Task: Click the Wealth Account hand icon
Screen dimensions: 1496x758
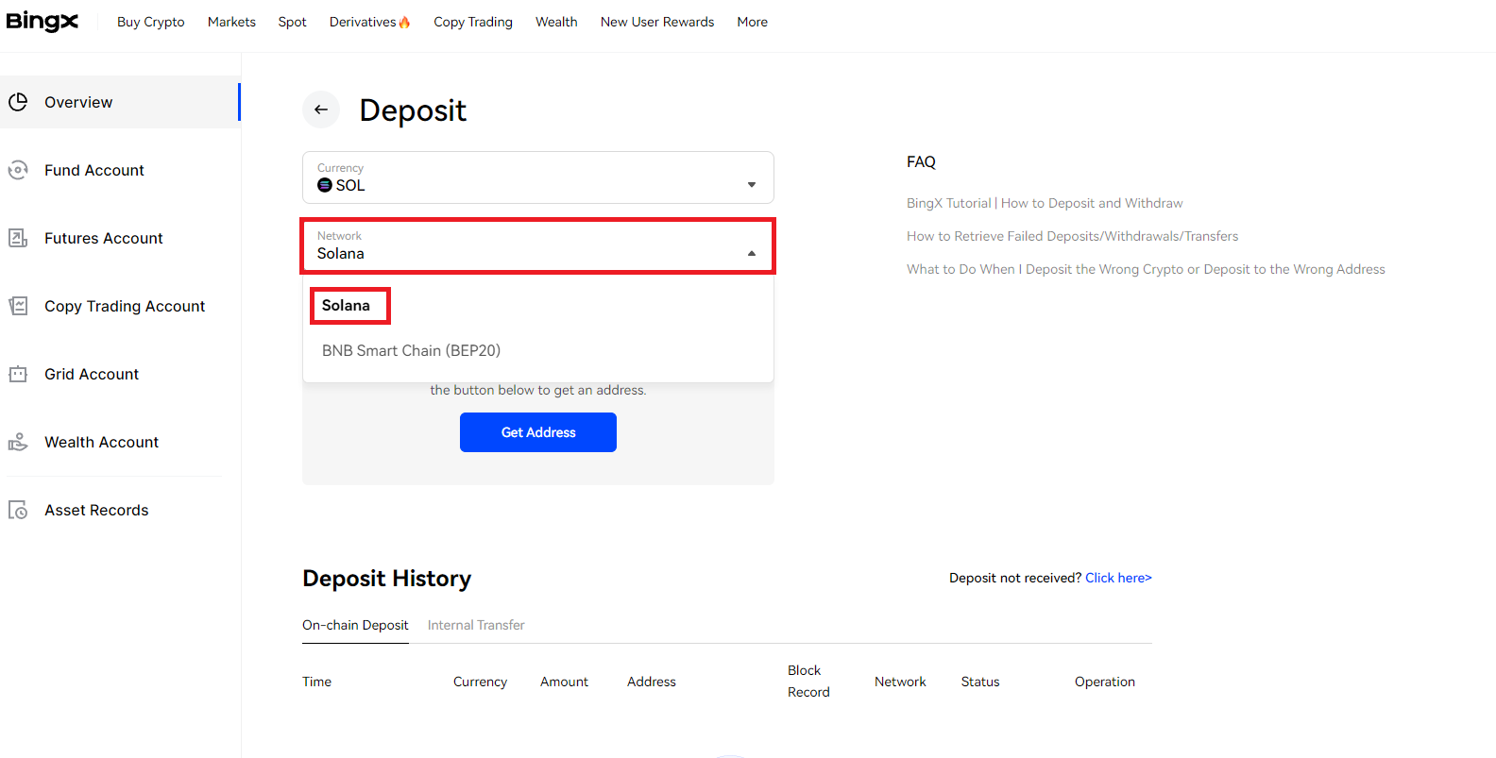Action: (18, 442)
